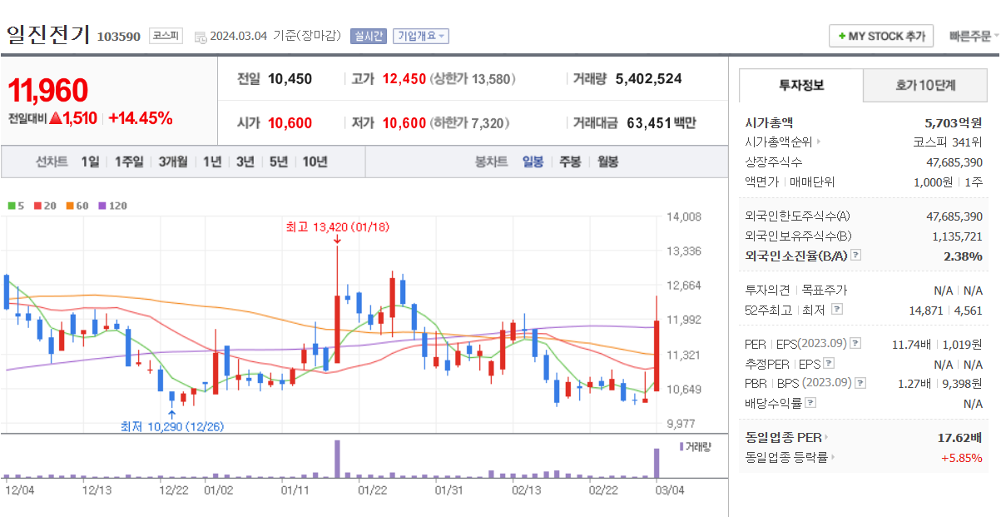1001x517 pixels.
Task: Click the red 20-day moving average legend
Action: point(44,206)
